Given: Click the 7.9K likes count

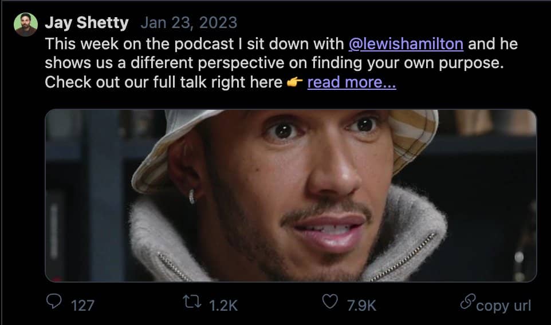Looking at the screenshot, I should coord(361,306).
